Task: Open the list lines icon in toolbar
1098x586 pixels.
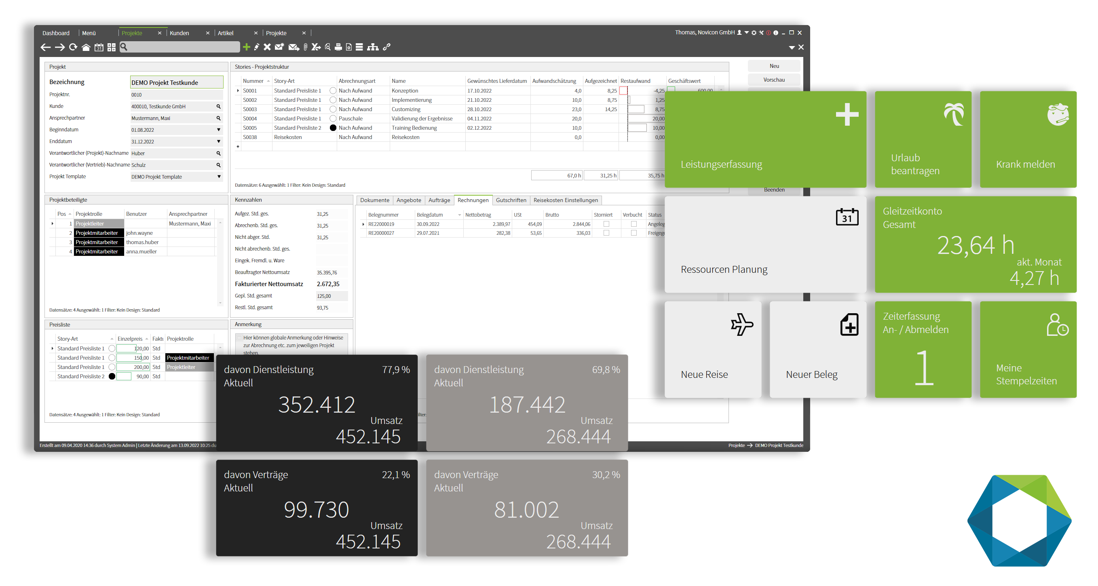Action: point(359,47)
